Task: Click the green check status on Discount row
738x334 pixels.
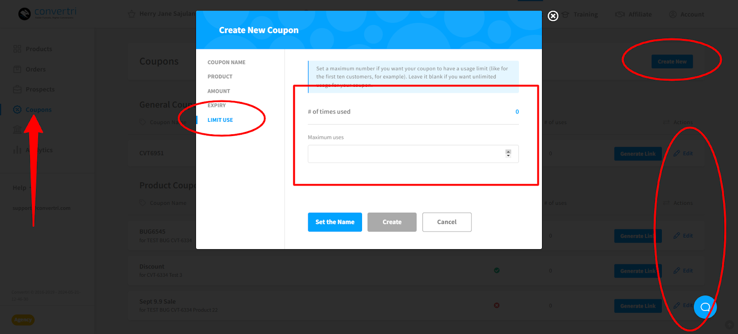Action: point(497,270)
